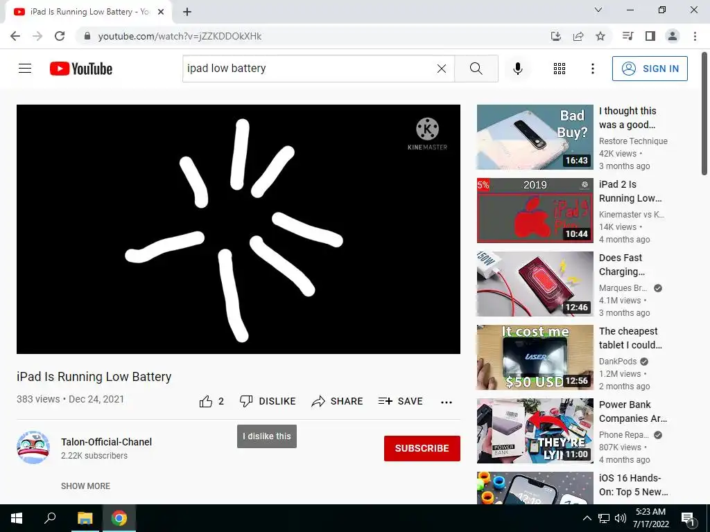Subscribe to Talon-Official-Chanel
710x532 pixels.
pyautogui.click(x=422, y=448)
